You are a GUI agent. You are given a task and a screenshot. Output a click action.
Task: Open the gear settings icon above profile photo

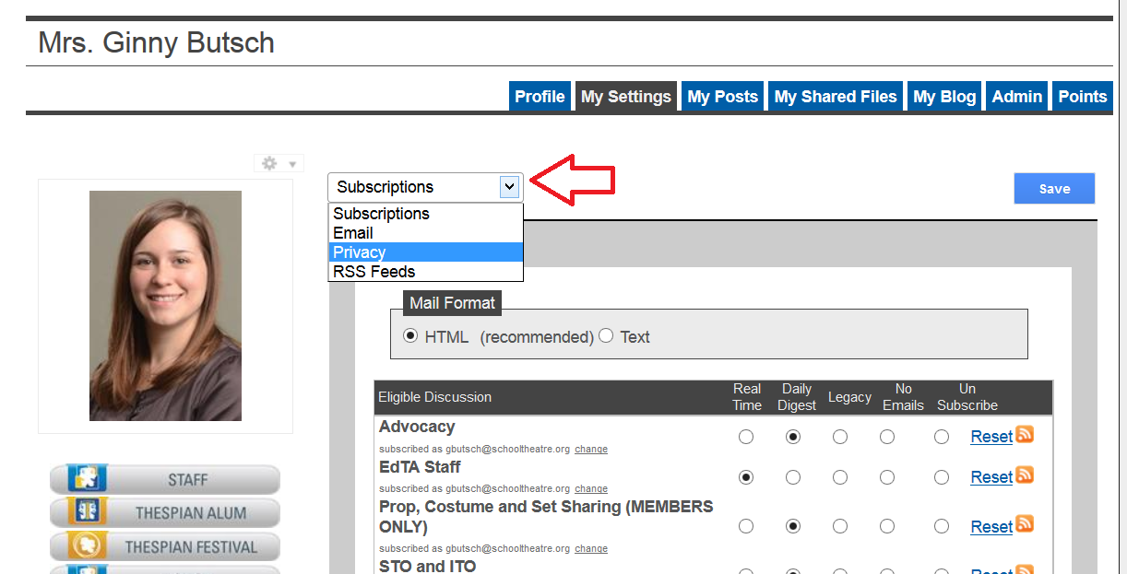pyautogui.click(x=269, y=163)
